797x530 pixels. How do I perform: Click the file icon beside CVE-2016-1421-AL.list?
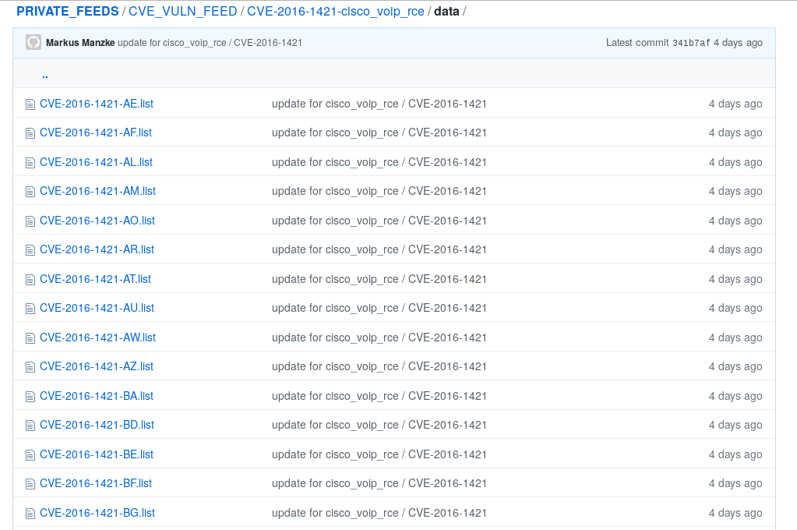[30, 162]
